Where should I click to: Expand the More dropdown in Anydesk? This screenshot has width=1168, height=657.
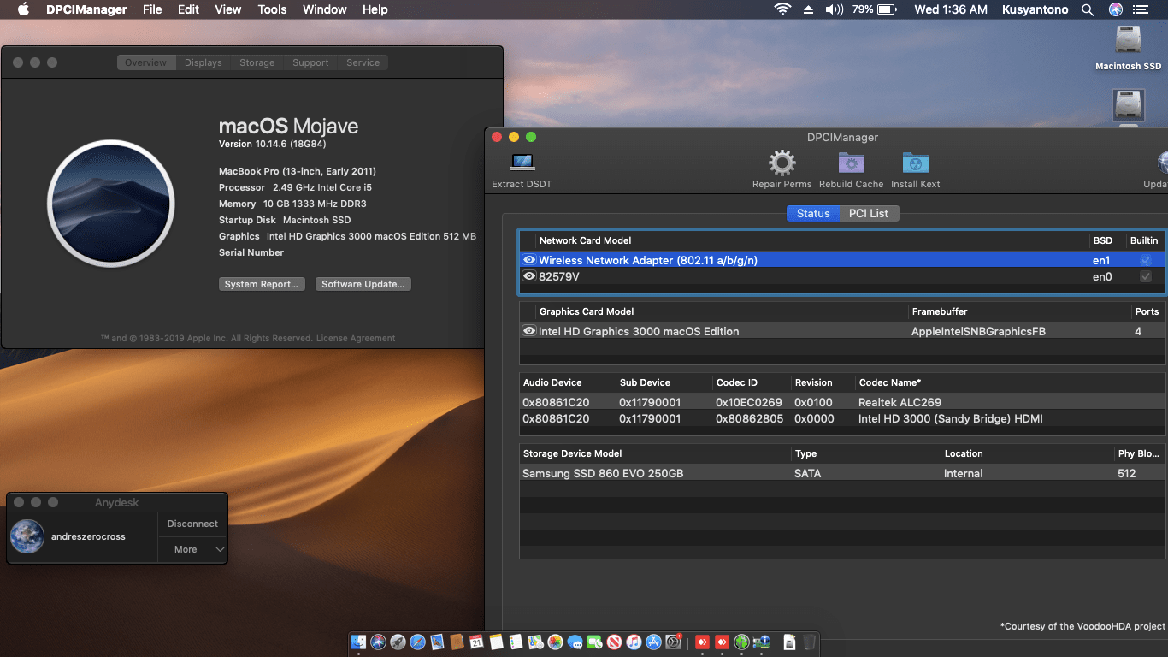(192, 549)
